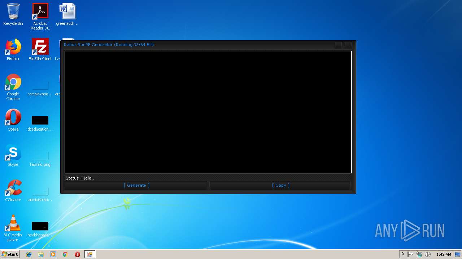462x259 pixels.
Task: Launch Opera from the taskbar
Action: tap(77, 254)
